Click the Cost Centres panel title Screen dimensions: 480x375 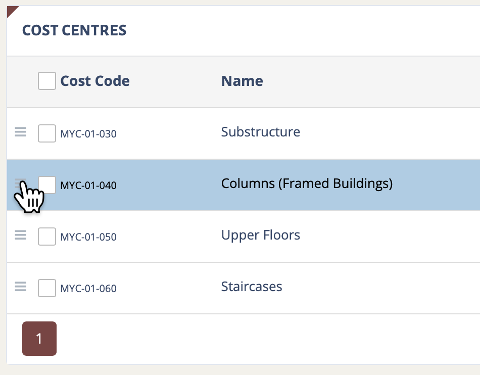coord(74,30)
